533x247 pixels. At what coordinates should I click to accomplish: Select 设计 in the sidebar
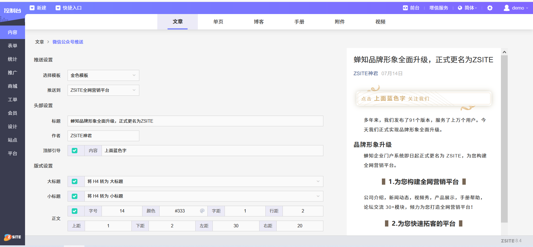click(x=12, y=127)
